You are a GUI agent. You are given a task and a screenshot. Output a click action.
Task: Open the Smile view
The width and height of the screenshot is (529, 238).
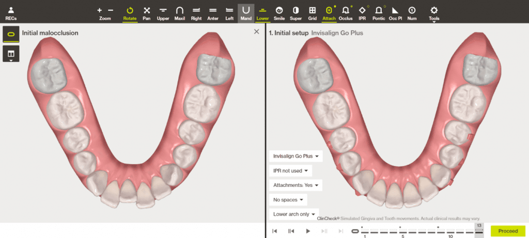[279, 13]
